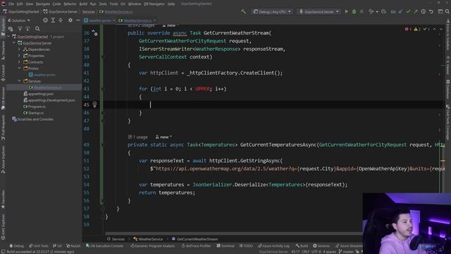Open the Debug tool window

tap(17, 246)
